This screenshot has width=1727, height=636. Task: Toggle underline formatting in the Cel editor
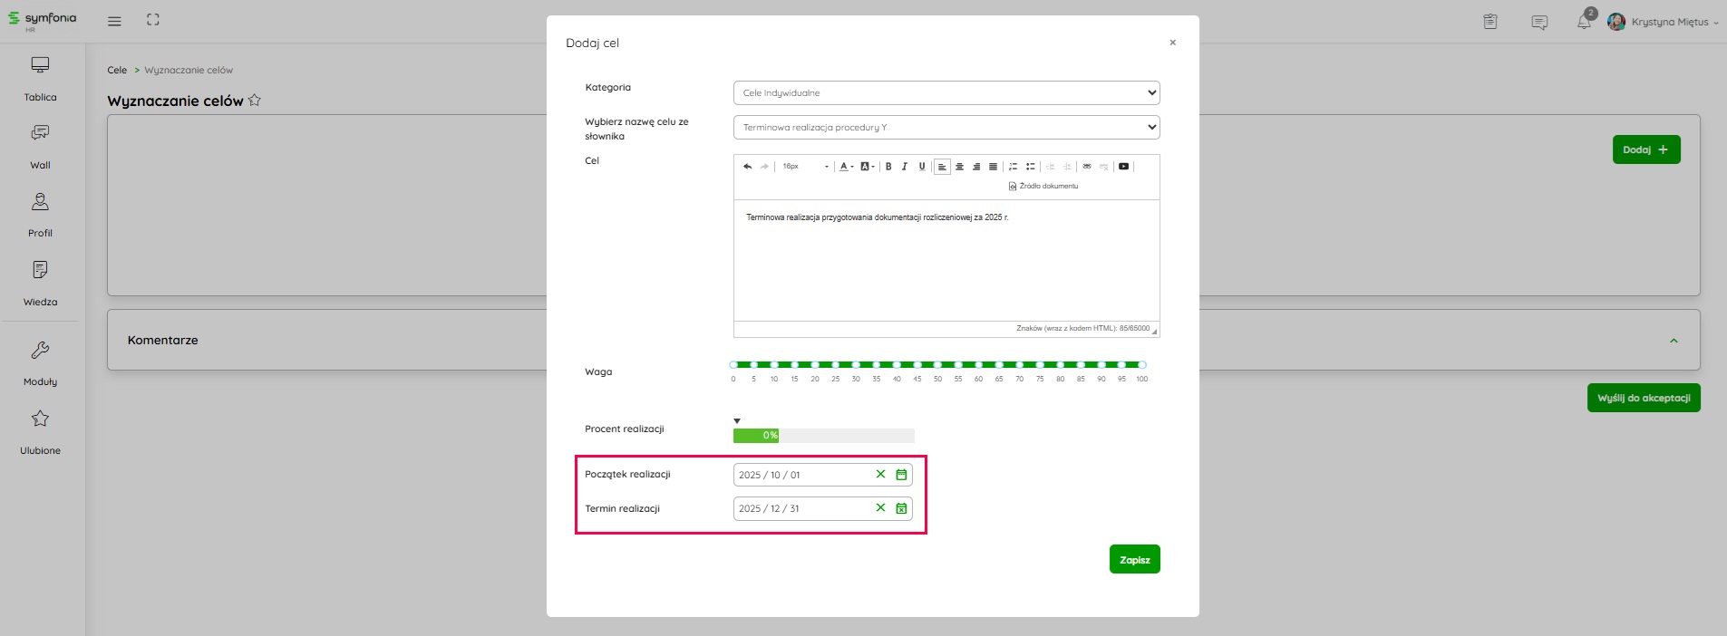(922, 167)
